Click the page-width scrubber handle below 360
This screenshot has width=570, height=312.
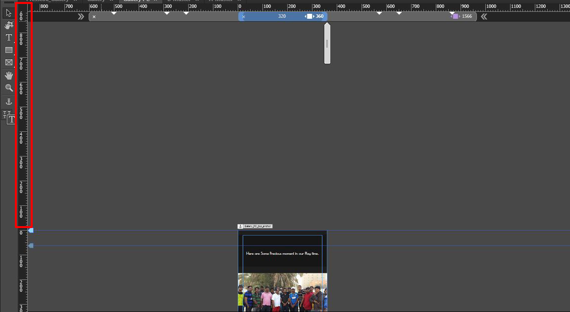(327, 43)
